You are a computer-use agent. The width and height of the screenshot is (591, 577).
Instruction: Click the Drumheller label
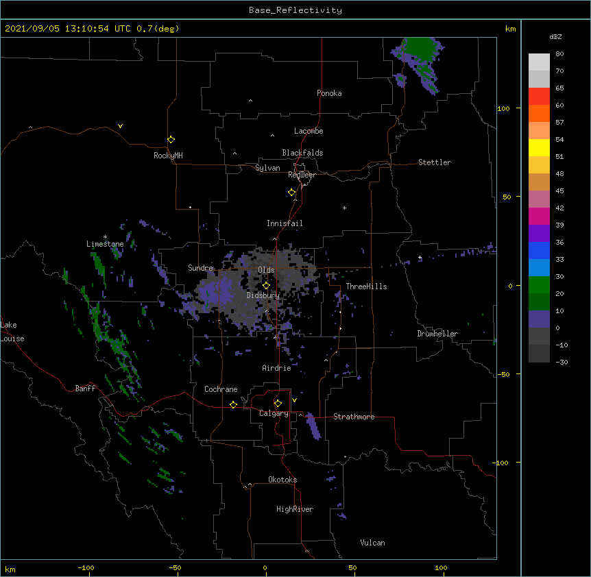coord(437,334)
